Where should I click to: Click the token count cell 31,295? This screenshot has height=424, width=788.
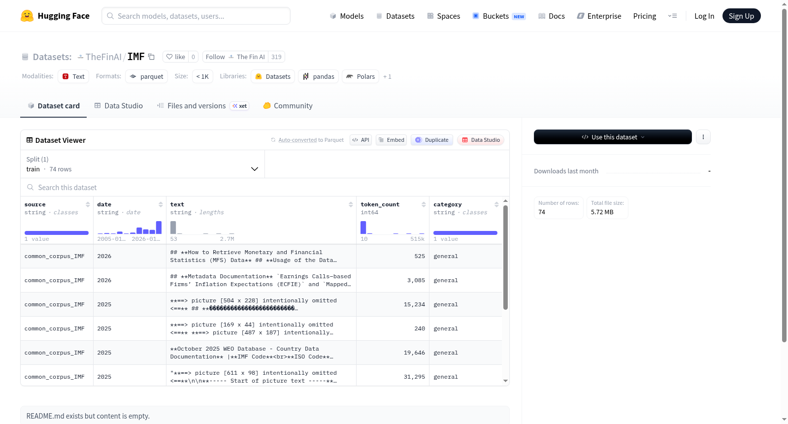click(393, 377)
